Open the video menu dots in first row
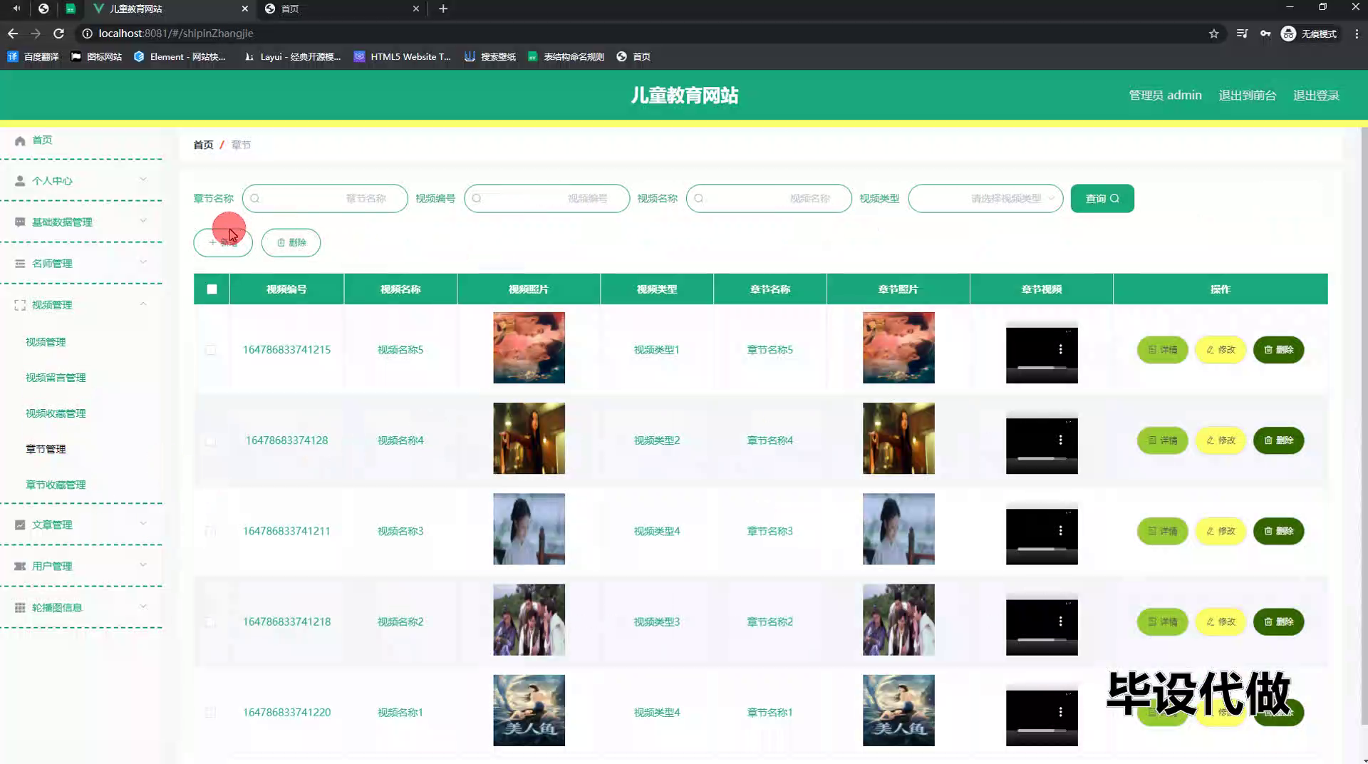Image resolution: width=1368 pixels, height=764 pixels. (1060, 349)
